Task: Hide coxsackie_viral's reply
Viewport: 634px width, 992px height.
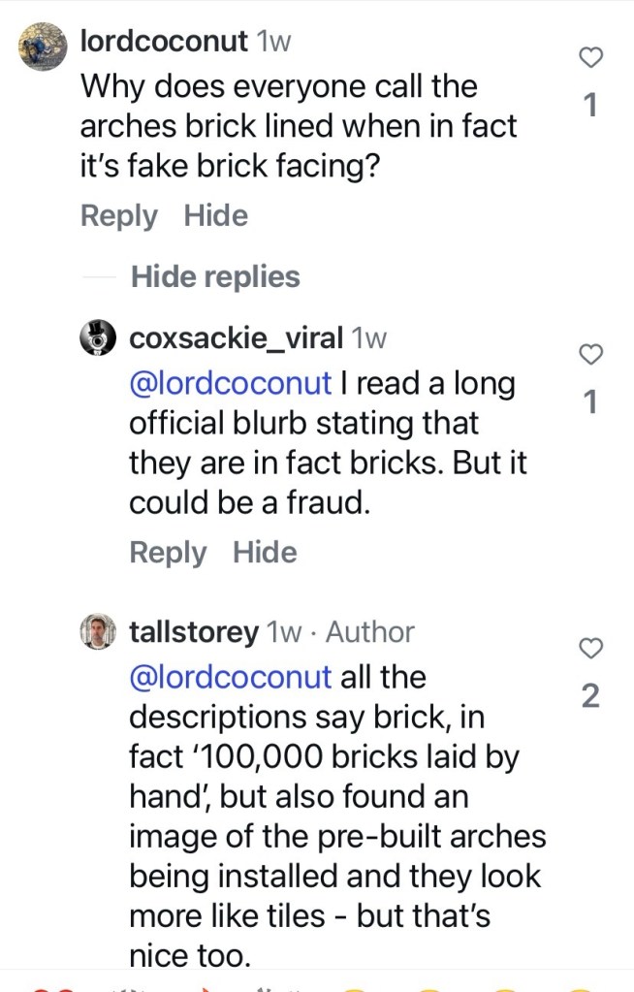Action: [x=265, y=553]
